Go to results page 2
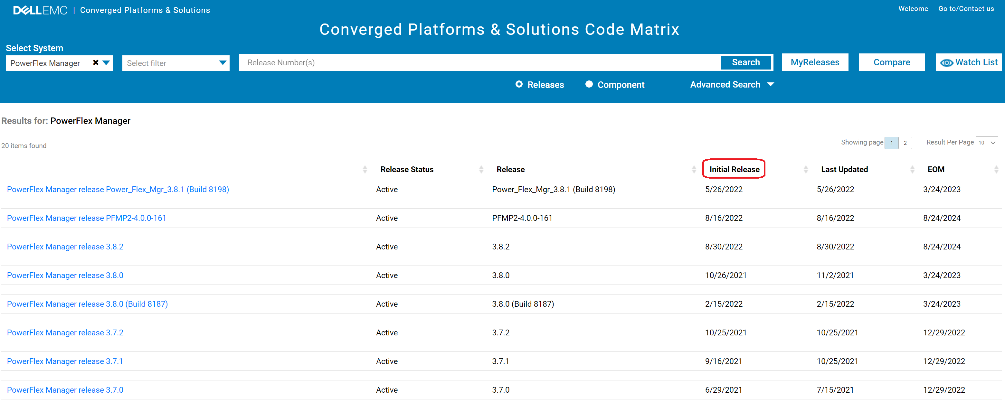Viewport: 1005px width, 402px height. tap(905, 143)
